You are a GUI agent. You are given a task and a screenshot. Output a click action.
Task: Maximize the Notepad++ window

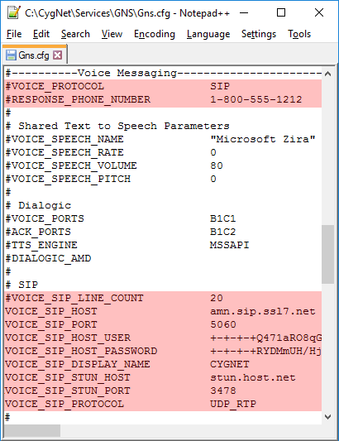[281, 12]
